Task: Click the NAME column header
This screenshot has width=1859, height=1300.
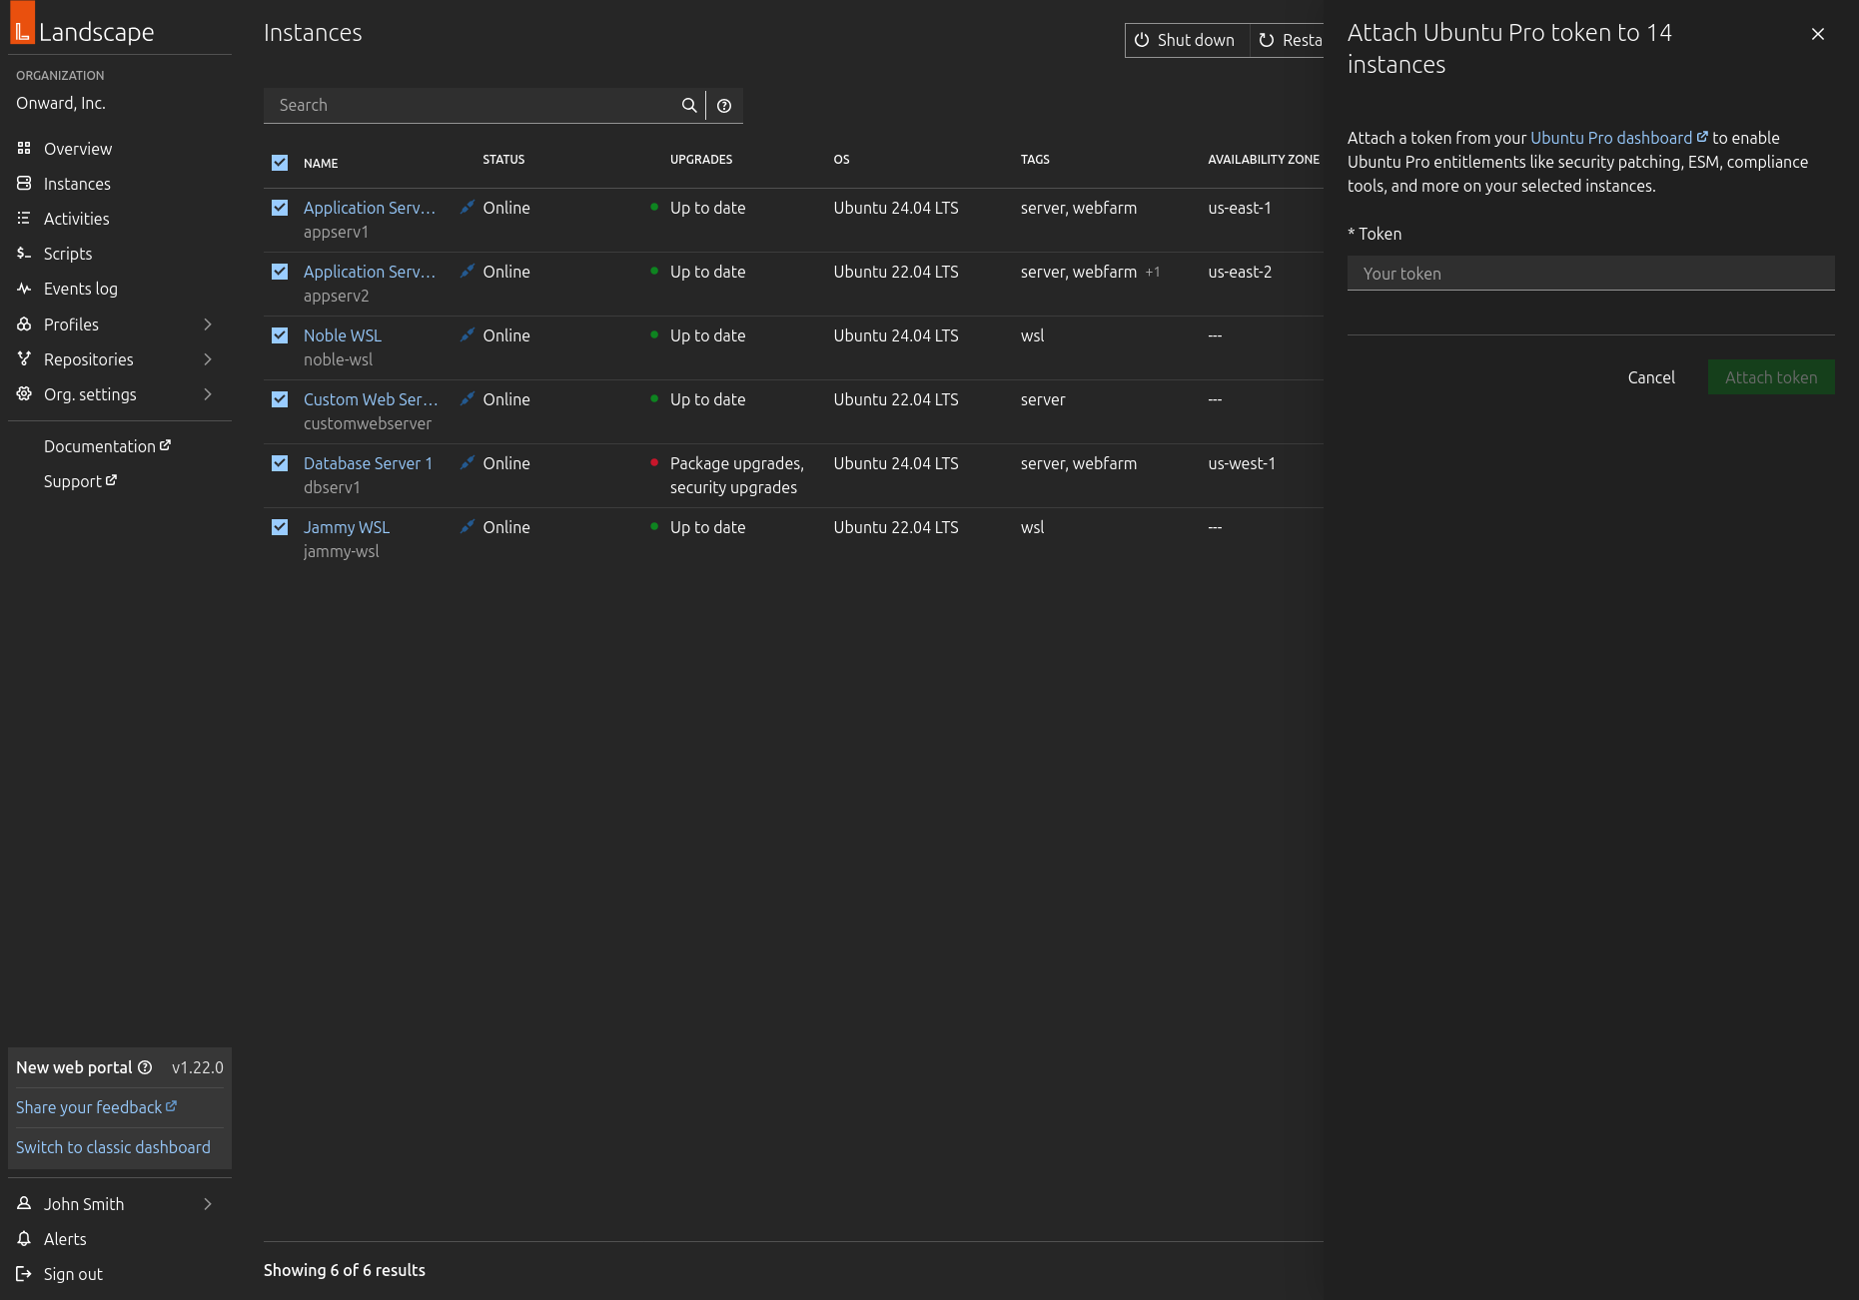Action: point(321,163)
